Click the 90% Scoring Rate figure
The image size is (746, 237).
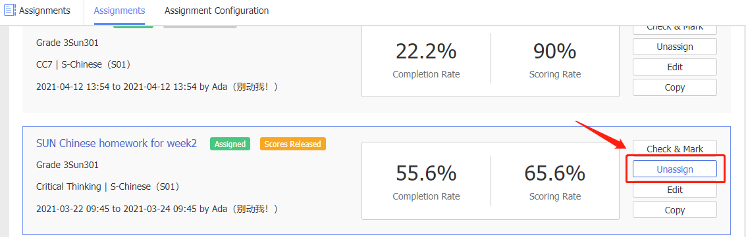click(x=555, y=51)
